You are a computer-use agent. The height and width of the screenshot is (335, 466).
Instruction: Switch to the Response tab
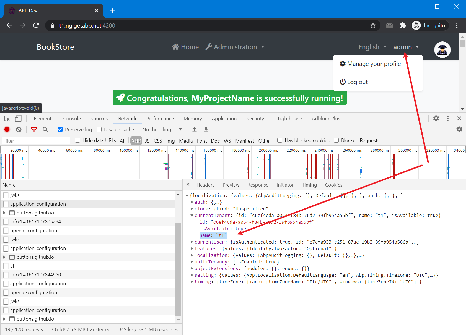pyautogui.click(x=258, y=185)
